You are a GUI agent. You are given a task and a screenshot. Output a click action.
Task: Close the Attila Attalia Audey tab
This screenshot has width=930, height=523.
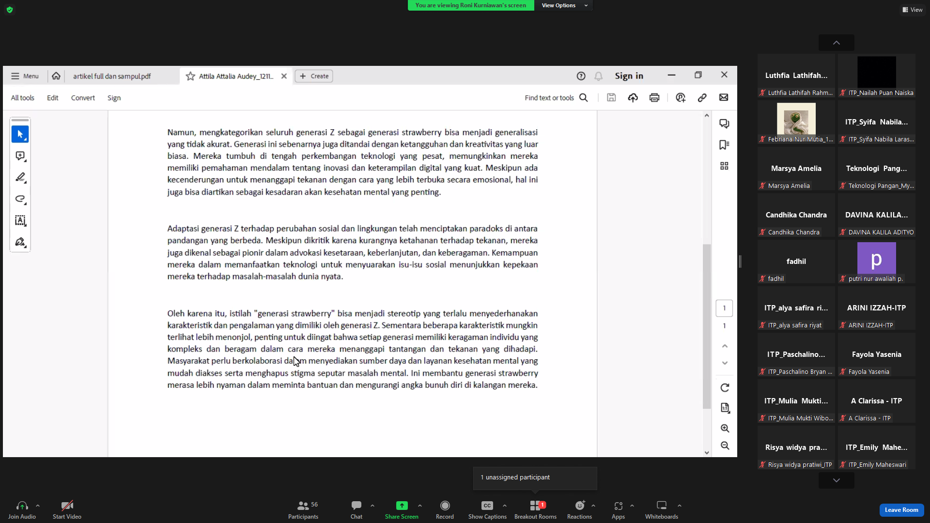tap(284, 76)
